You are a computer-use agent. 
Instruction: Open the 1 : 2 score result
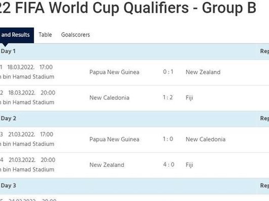[168, 97]
